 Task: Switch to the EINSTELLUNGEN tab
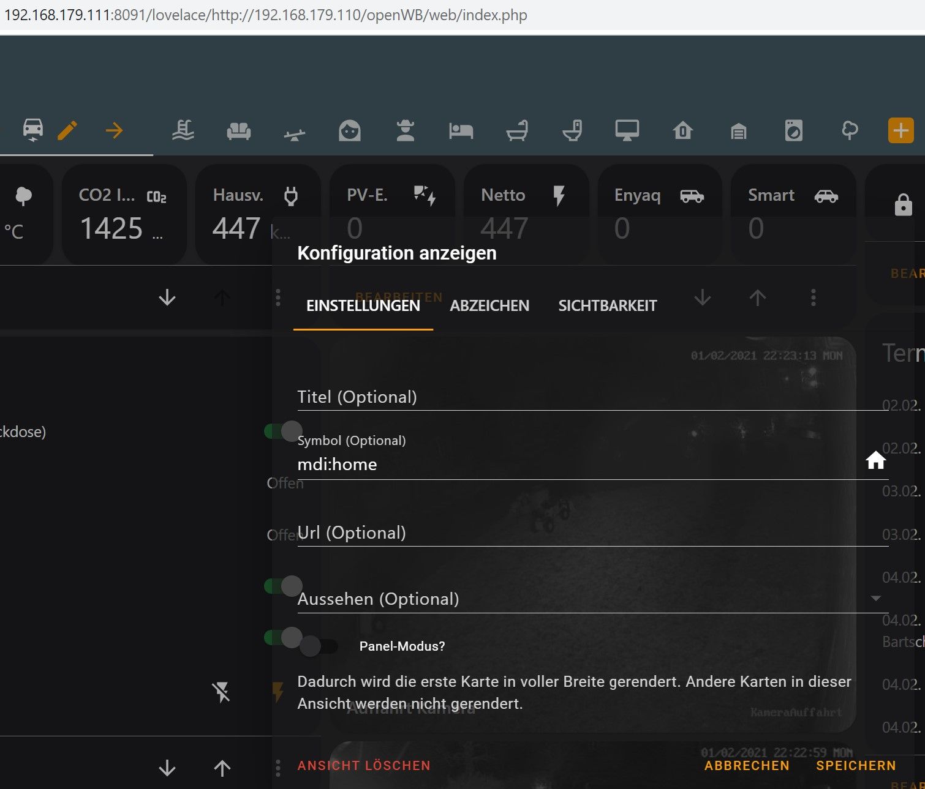(x=363, y=305)
